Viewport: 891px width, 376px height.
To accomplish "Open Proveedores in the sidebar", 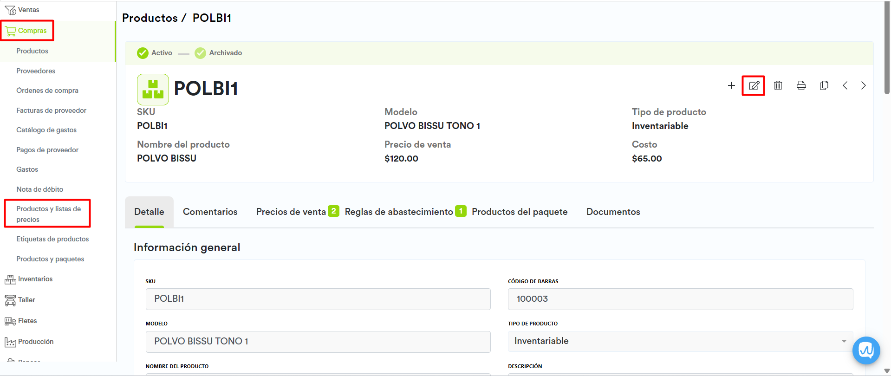I will coord(36,71).
